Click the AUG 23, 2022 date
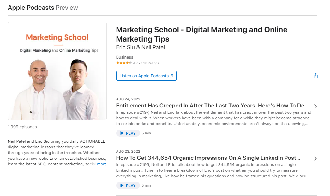330x196 pixels. click(x=128, y=151)
